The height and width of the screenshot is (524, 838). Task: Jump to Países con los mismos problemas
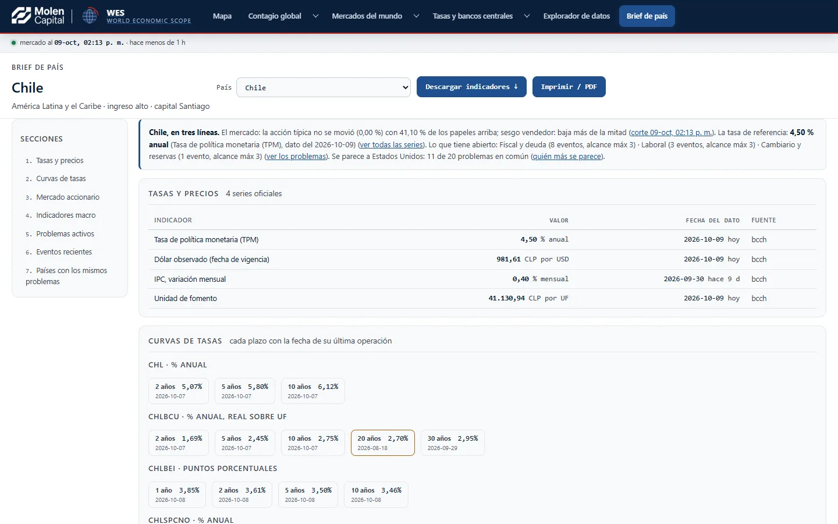66,276
